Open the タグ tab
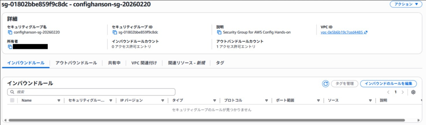Screen dimensions: 426x125 [220, 63]
